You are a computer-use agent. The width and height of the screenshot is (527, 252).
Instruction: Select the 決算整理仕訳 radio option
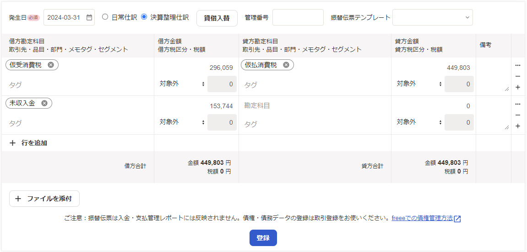pyautogui.click(x=144, y=17)
